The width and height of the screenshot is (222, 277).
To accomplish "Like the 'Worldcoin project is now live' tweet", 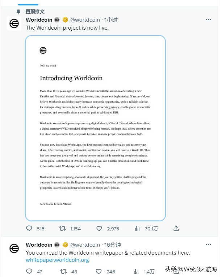I will 99,229.
